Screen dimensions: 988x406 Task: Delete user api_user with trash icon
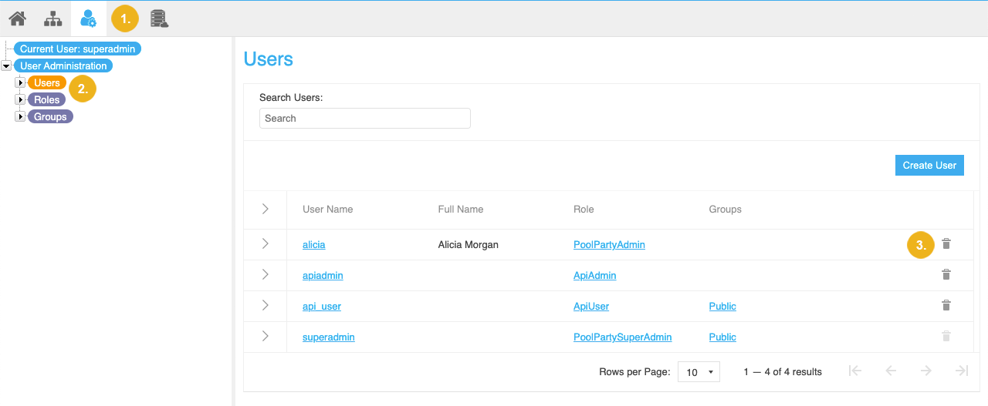946,306
